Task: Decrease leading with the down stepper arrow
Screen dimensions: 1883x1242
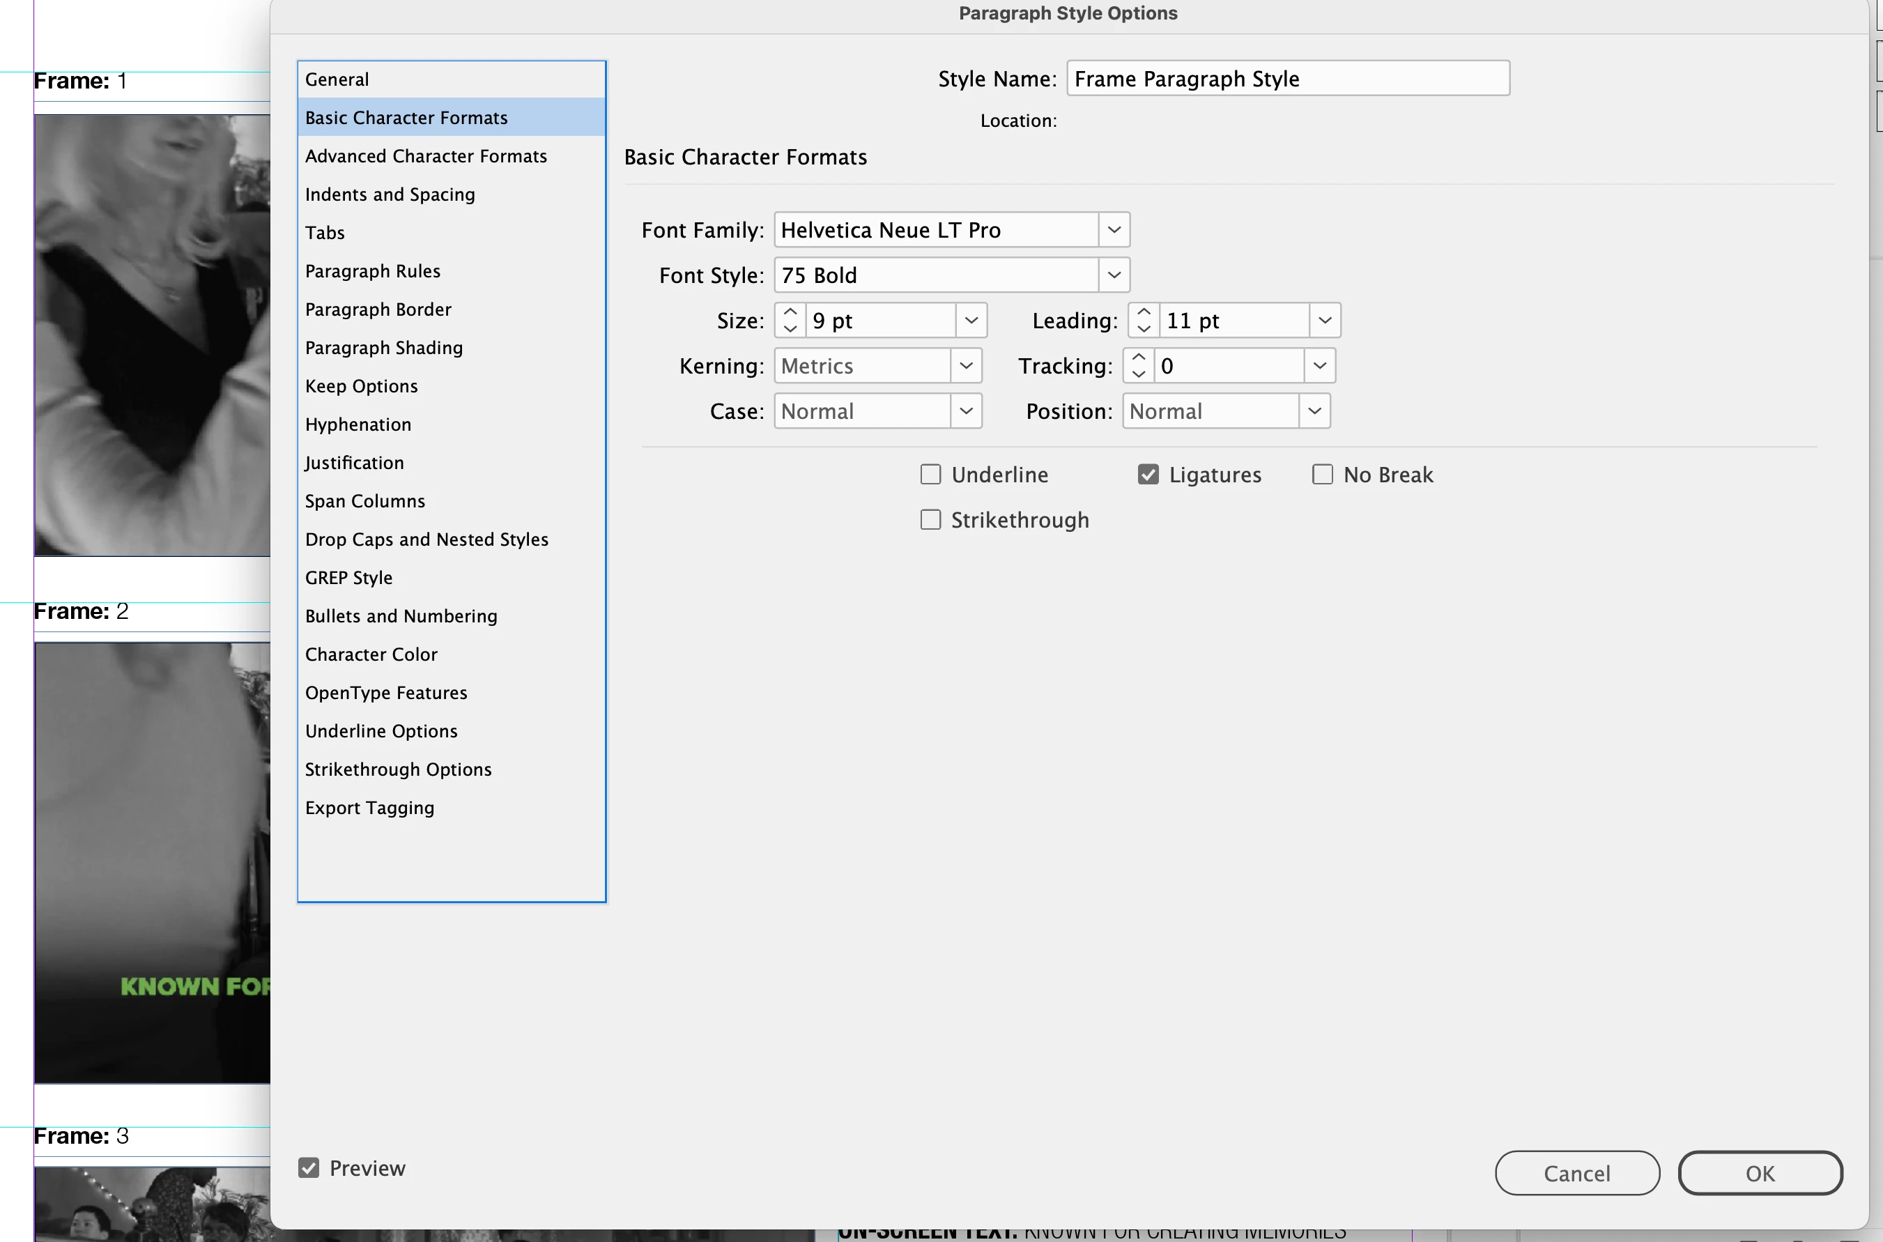Action: point(1144,328)
